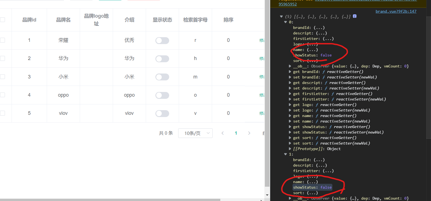Expand the get sort reactiveGetter entry
Screen dimensions: 431x201
(290, 138)
